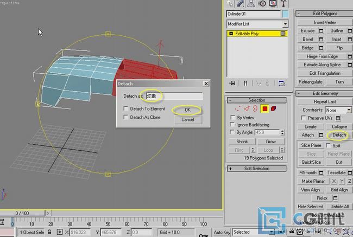Toggle Show End Result icon
Viewport: 353px width, 237px height.
[245, 84]
